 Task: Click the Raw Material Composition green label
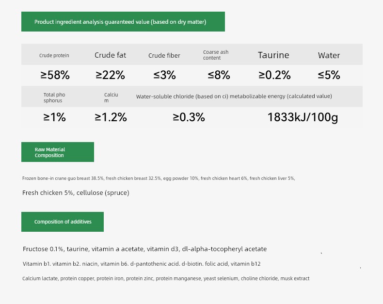(x=57, y=152)
